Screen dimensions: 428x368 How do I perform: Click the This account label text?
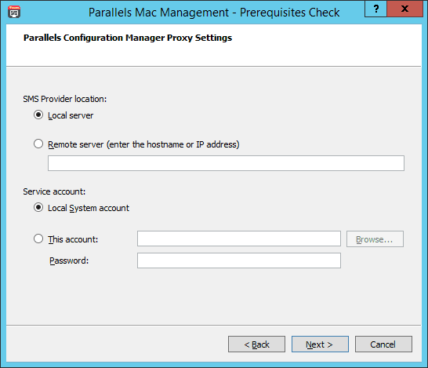click(x=73, y=239)
